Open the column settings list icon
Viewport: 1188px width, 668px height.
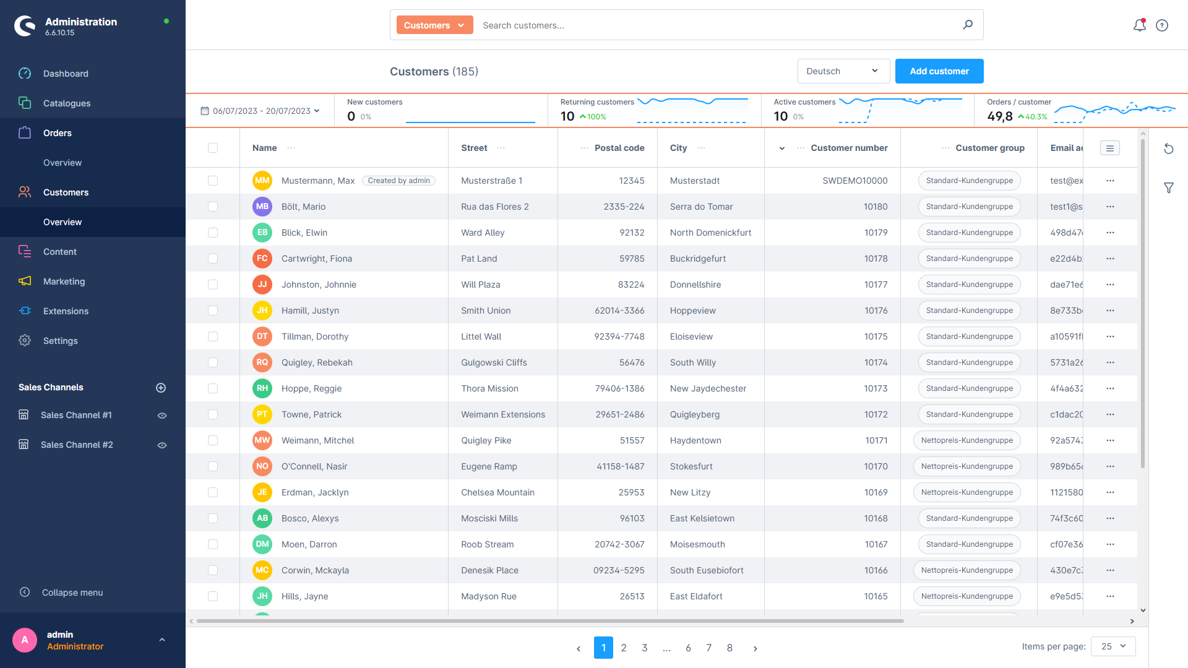tap(1109, 148)
